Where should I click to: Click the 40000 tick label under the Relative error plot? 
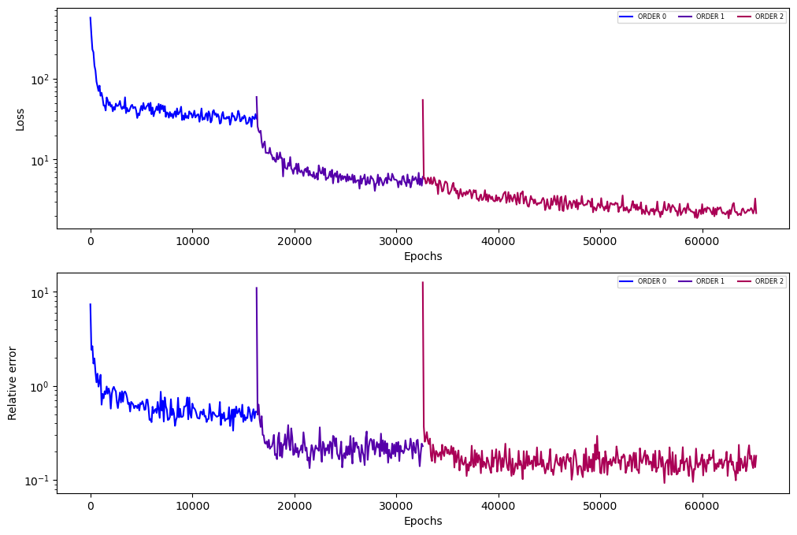pyautogui.click(x=498, y=506)
